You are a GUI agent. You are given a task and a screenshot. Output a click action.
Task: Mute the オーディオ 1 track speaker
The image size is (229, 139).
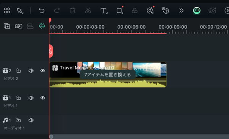click(31, 120)
